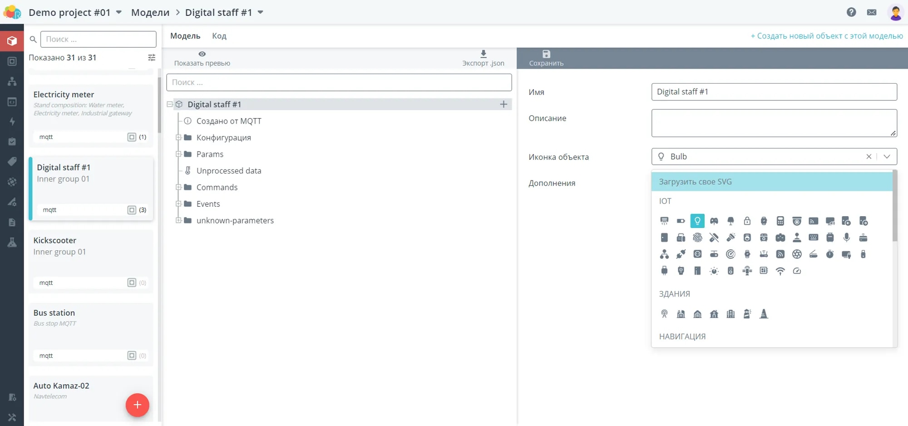Switch to the Код tab
The height and width of the screenshot is (426, 908).
pos(219,36)
